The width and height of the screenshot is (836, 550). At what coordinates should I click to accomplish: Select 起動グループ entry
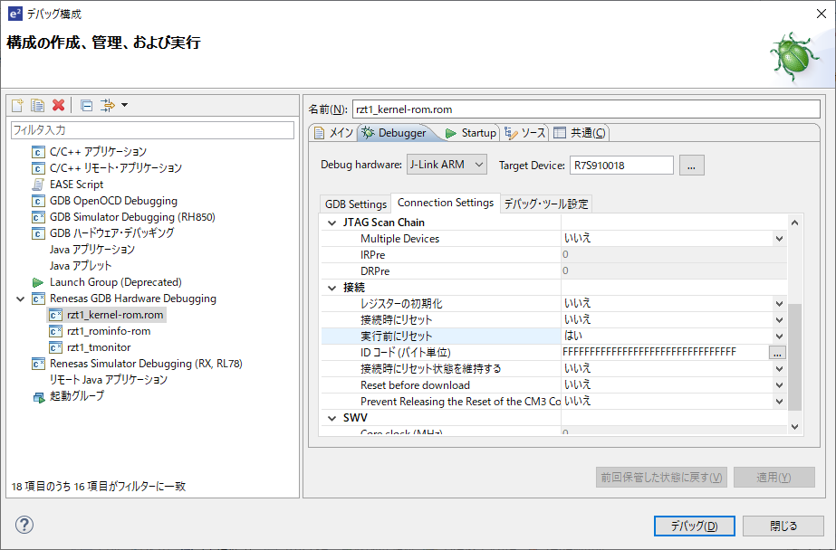click(77, 396)
